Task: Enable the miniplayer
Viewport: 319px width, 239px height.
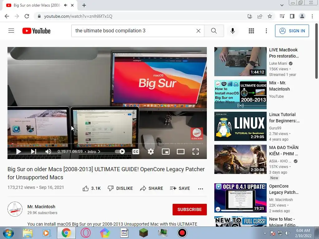Action: tap(166, 152)
